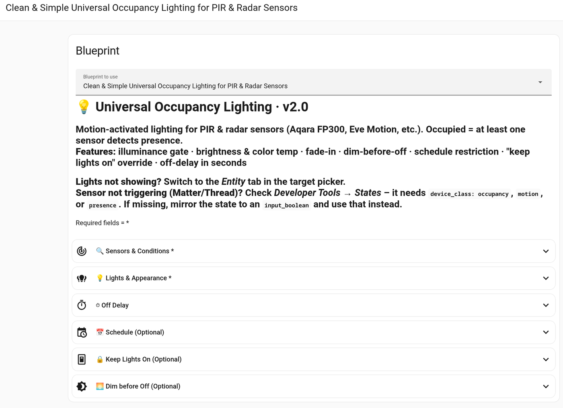Click the calendar clock icon beside Schedule
This screenshot has width=563, height=408.
[x=82, y=332]
